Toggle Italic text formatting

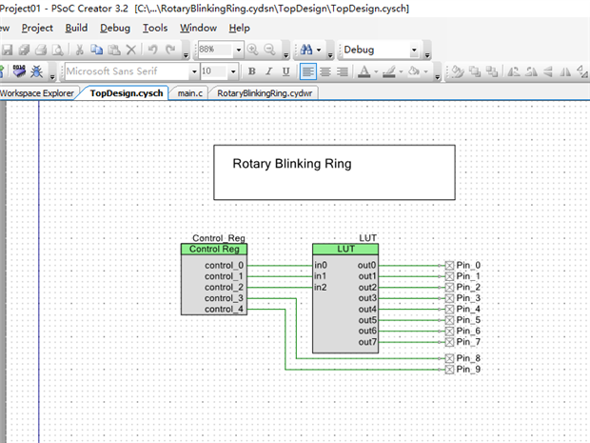[x=268, y=71]
